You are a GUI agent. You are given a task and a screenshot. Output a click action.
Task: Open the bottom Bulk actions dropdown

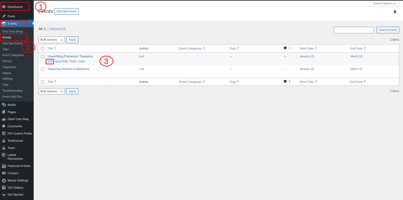52,91
